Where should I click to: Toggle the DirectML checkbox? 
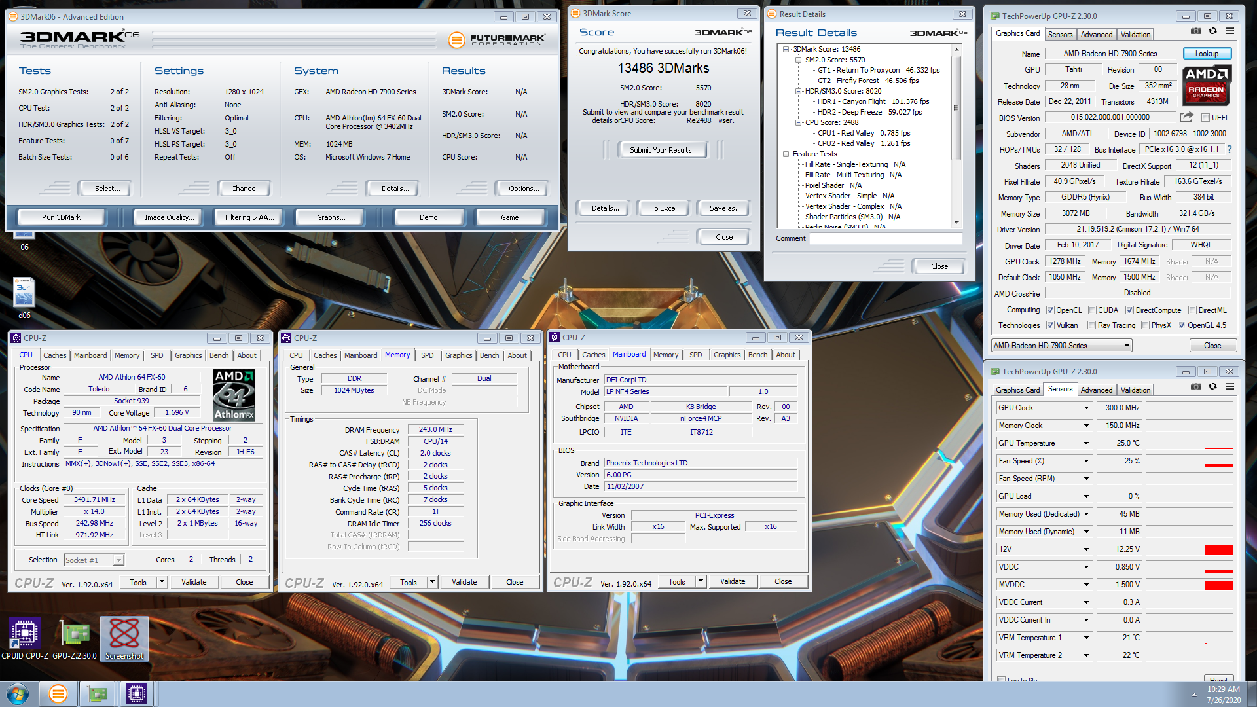pos(1192,310)
